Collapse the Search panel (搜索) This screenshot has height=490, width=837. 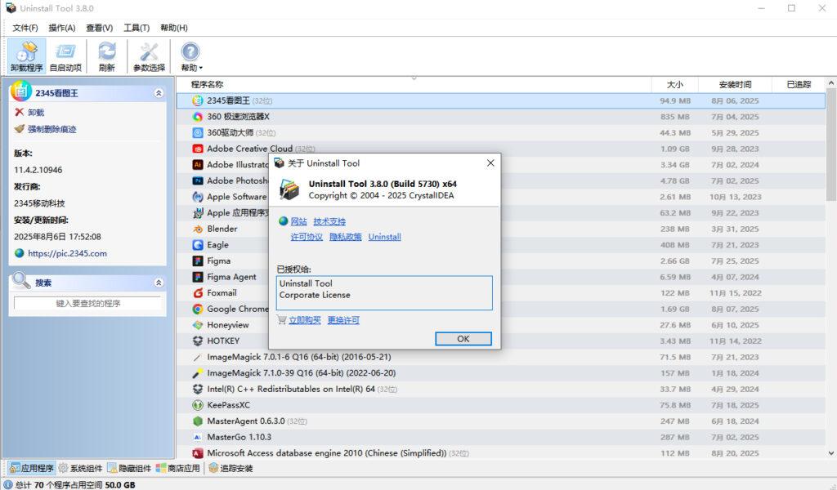pos(159,283)
